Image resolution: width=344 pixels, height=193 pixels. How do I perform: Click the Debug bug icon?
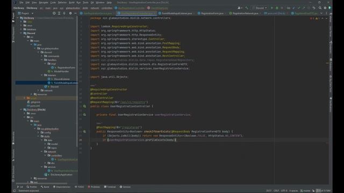pos(277,8)
